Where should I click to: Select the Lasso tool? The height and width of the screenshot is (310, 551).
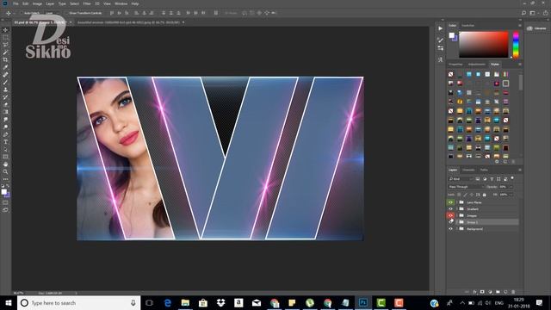tap(5, 45)
